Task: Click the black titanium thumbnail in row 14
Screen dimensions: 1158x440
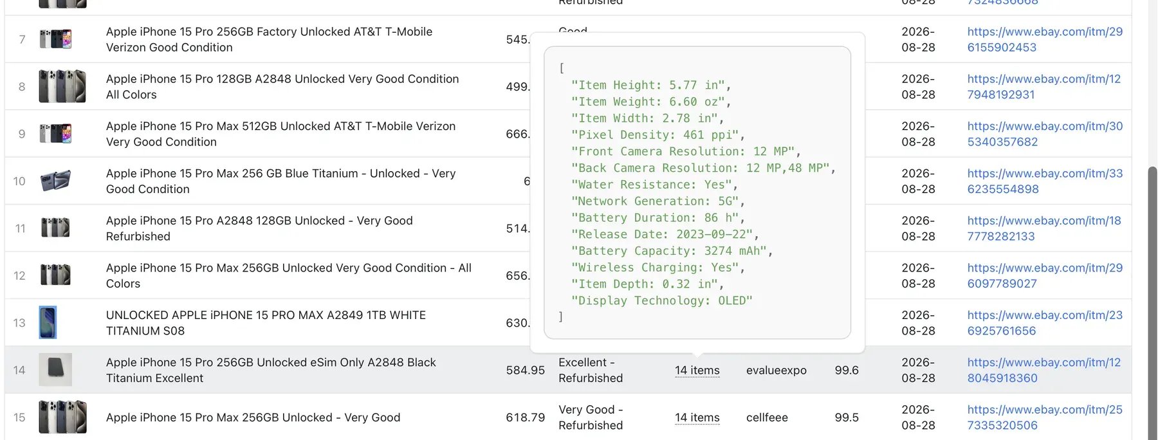Action: 55,370
